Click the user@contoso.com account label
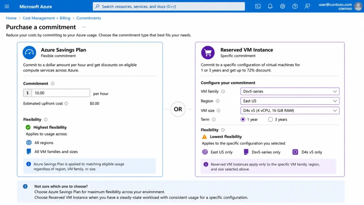This screenshot has width=364, height=205. [x=335, y=4]
